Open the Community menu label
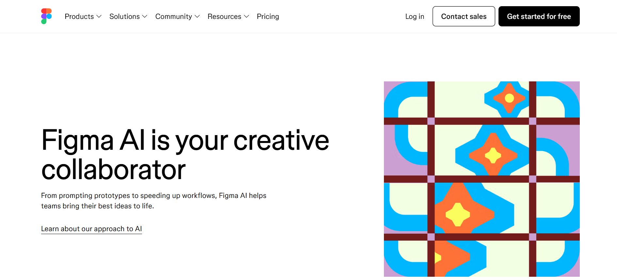617x280 pixels. 173,16
